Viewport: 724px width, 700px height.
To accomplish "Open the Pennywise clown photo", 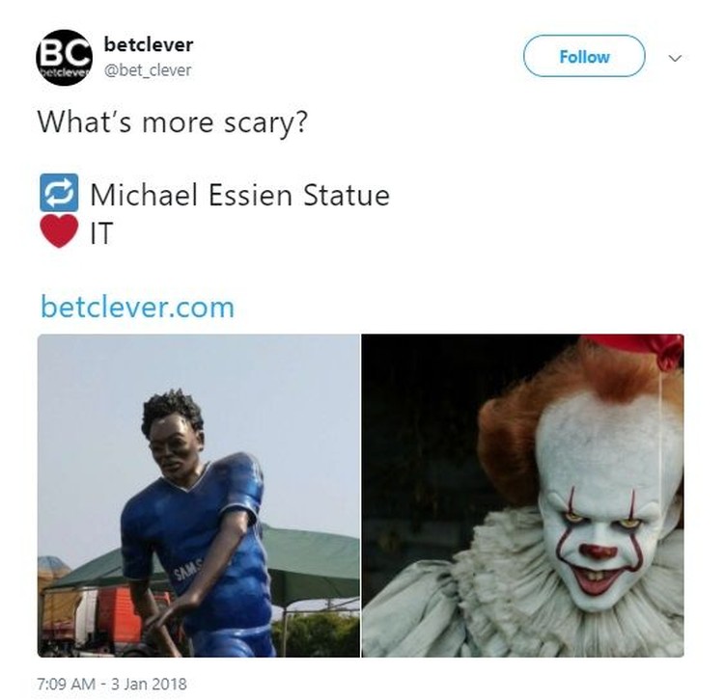I will tap(522, 496).
